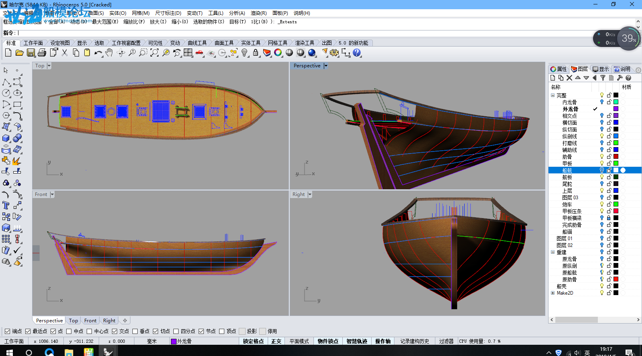The image size is (642, 356).
Task: Switch to the 实体工具 toolbar tab
Action: [x=251, y=43]
